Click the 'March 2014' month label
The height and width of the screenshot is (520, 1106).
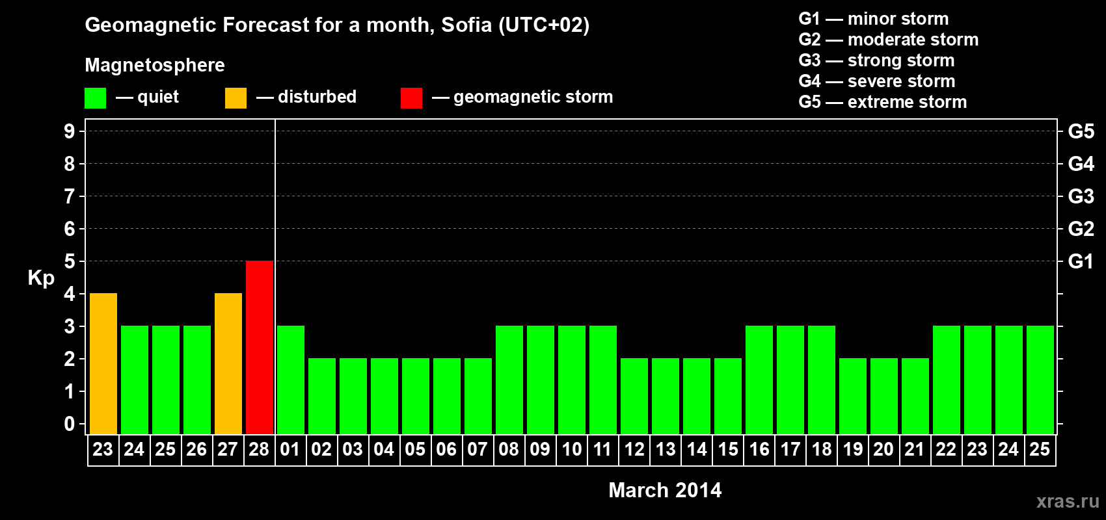click(x=665, y=490)
